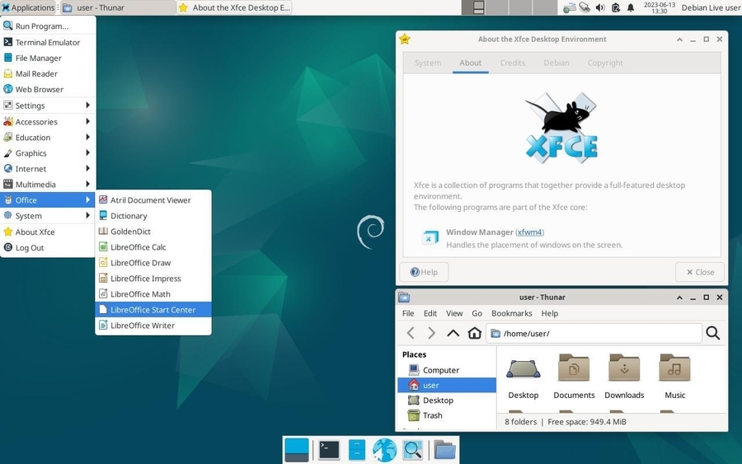
Task: Open LibreOffice Writer
Action: pyautogui.click(x=153, y=325)
